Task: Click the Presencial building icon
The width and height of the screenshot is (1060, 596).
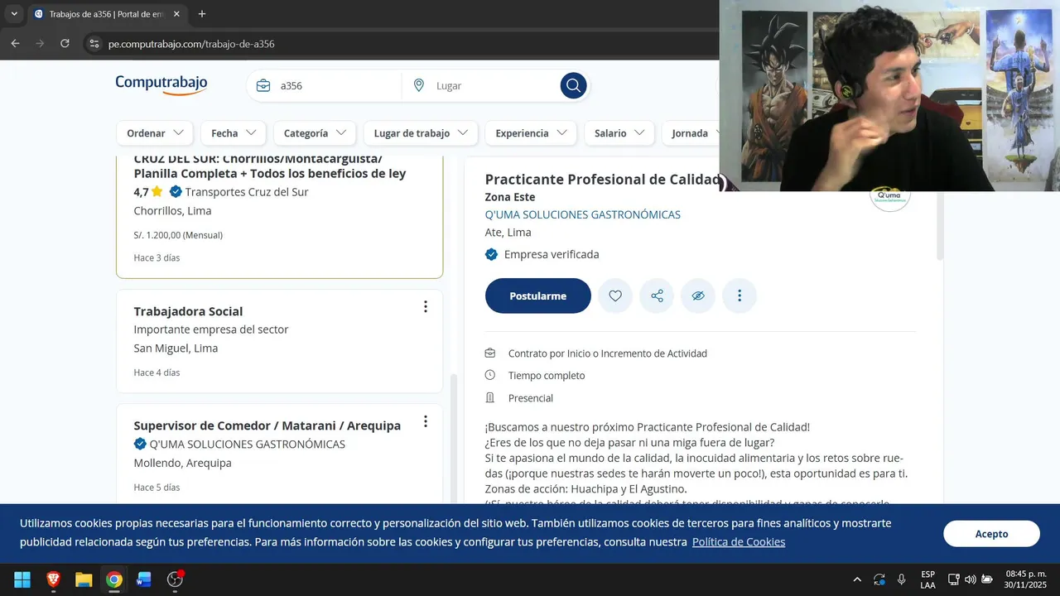Action: point(490,397)
